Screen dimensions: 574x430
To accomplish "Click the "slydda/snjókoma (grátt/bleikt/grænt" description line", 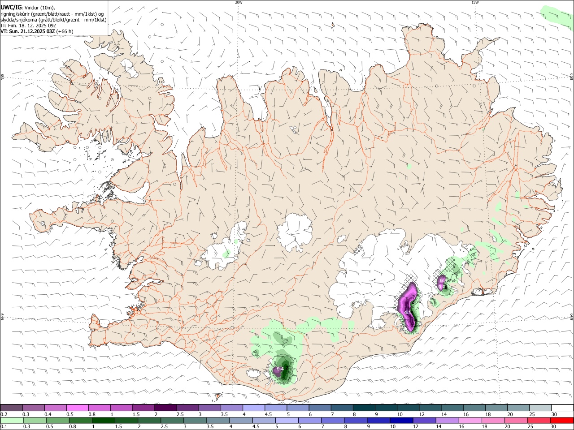I will click(53, 20).
